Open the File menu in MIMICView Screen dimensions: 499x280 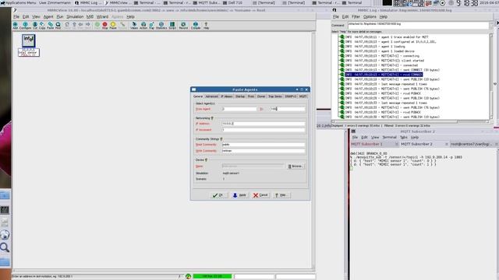[16, 16]
